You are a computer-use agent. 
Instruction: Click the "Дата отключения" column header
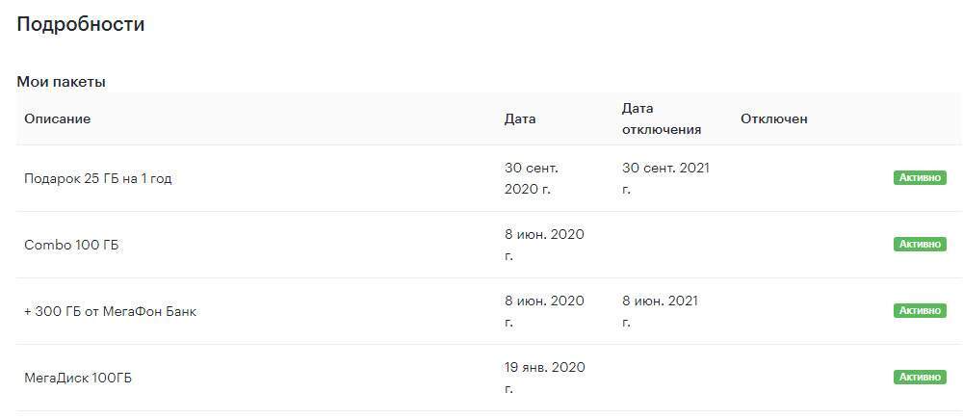pos(662,118)
